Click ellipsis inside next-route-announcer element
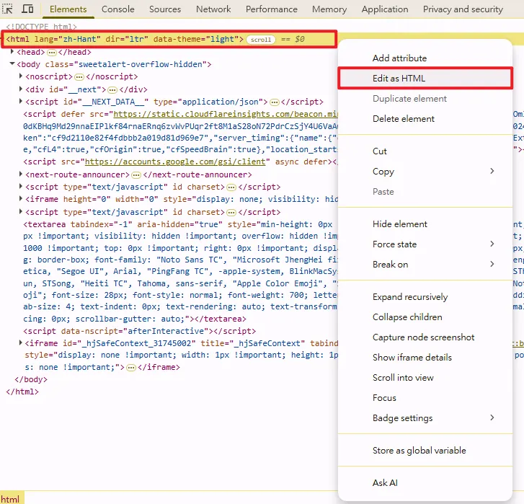The image size is (524, 504). point(136,174)
